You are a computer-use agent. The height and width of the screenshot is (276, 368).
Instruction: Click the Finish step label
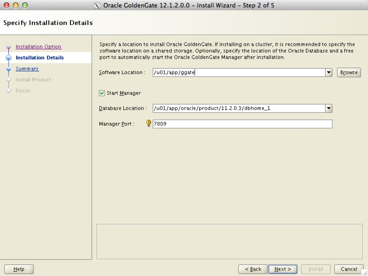[x=23, y=91]
